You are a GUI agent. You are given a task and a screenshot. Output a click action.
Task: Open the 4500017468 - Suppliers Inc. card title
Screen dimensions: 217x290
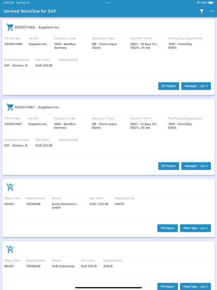tap(37, 27)
